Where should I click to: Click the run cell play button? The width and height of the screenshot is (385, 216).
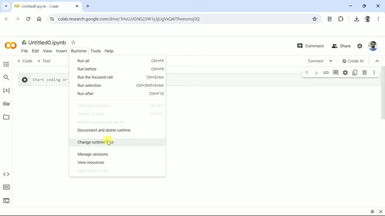[x=25, y=80]
